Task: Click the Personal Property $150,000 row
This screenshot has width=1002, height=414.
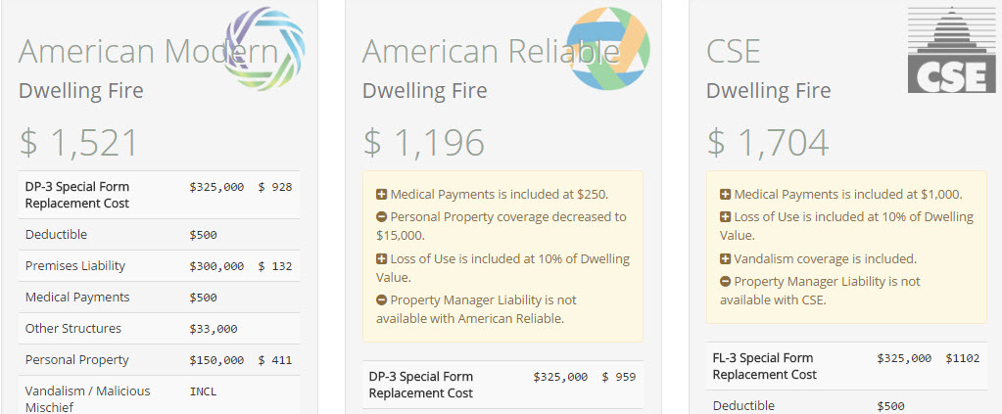Action: [159, 360]
